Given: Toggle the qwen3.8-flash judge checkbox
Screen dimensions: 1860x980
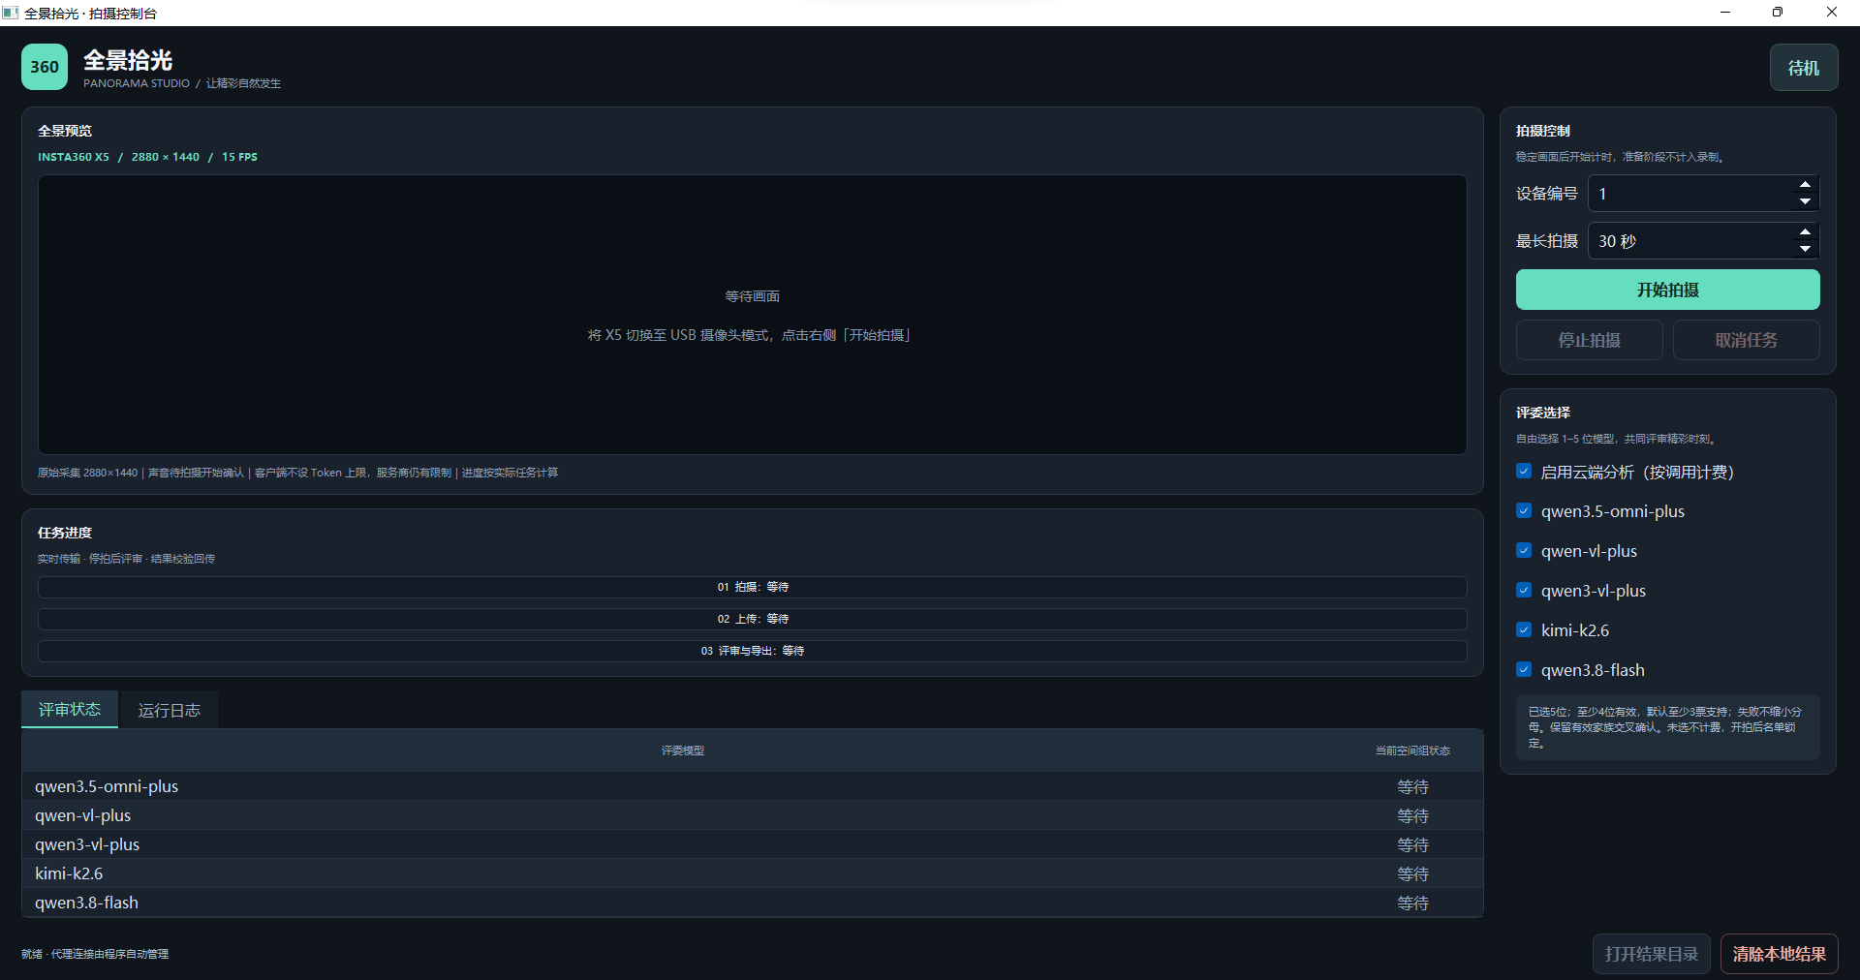Looking at the screenshot, I should pyautogui.click(x=1524, y=670).
